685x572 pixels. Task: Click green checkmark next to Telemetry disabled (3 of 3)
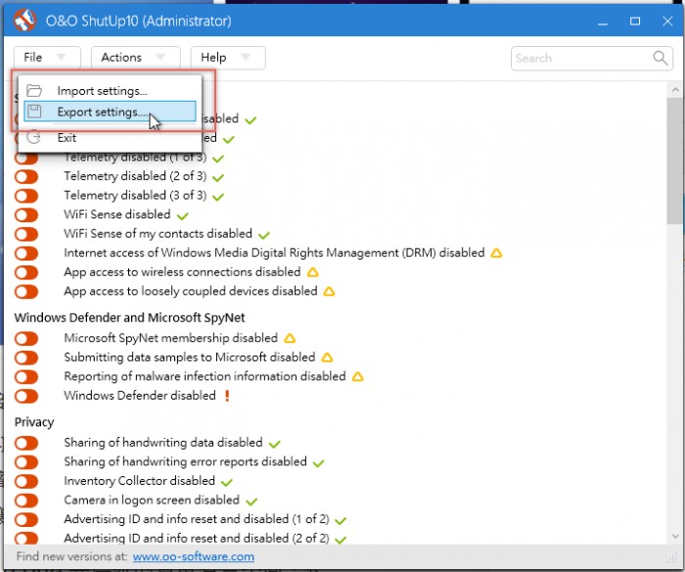(218, 197)
